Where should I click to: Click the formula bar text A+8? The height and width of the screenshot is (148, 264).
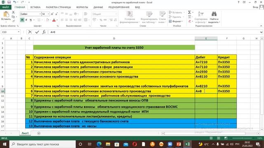click(x=53, y=32)
